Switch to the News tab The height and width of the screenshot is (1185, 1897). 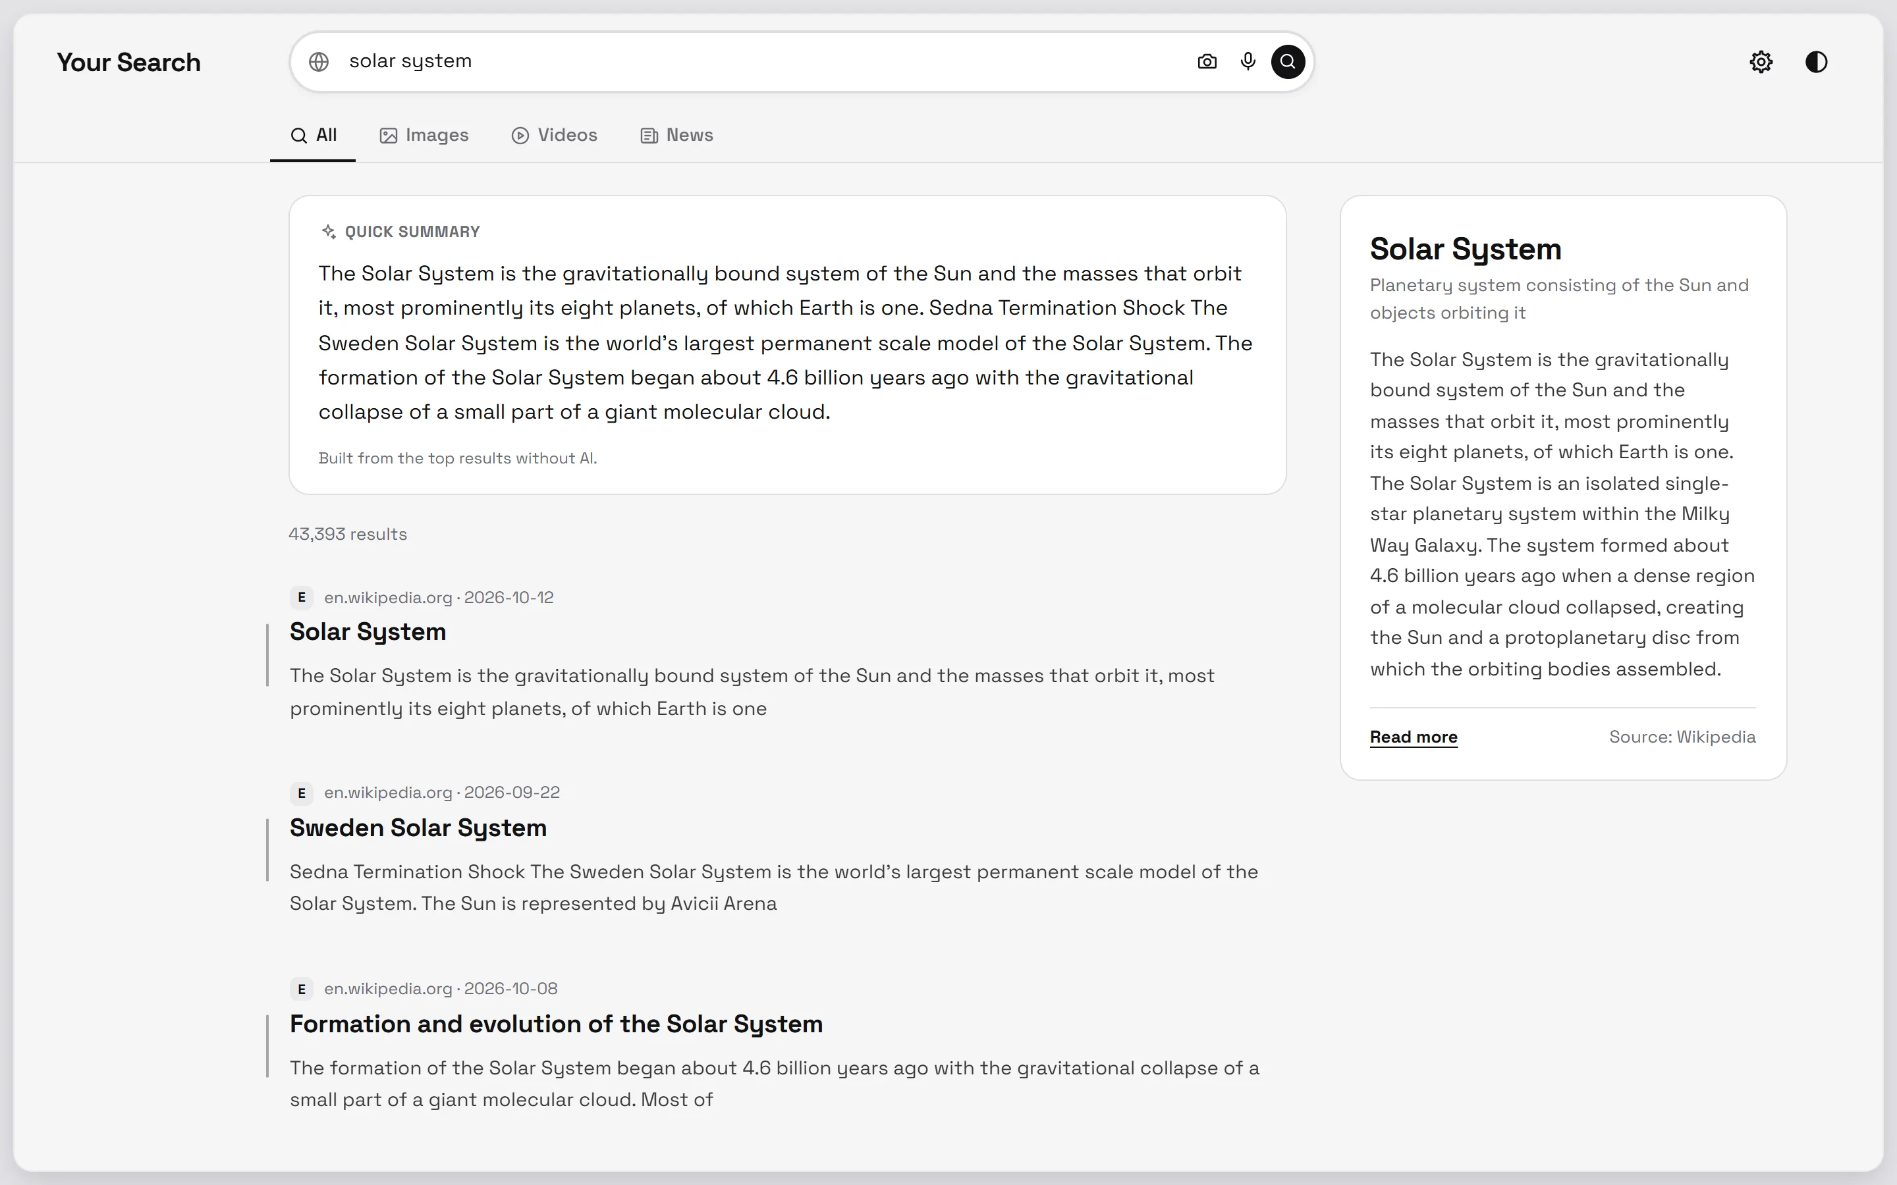676,136
